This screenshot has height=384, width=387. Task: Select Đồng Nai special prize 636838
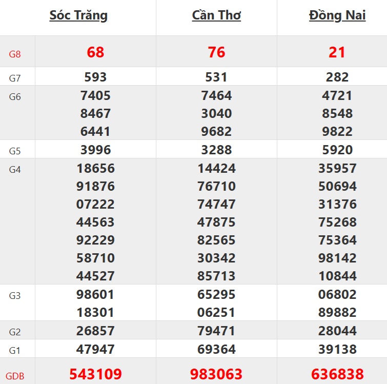pos(337,374)
